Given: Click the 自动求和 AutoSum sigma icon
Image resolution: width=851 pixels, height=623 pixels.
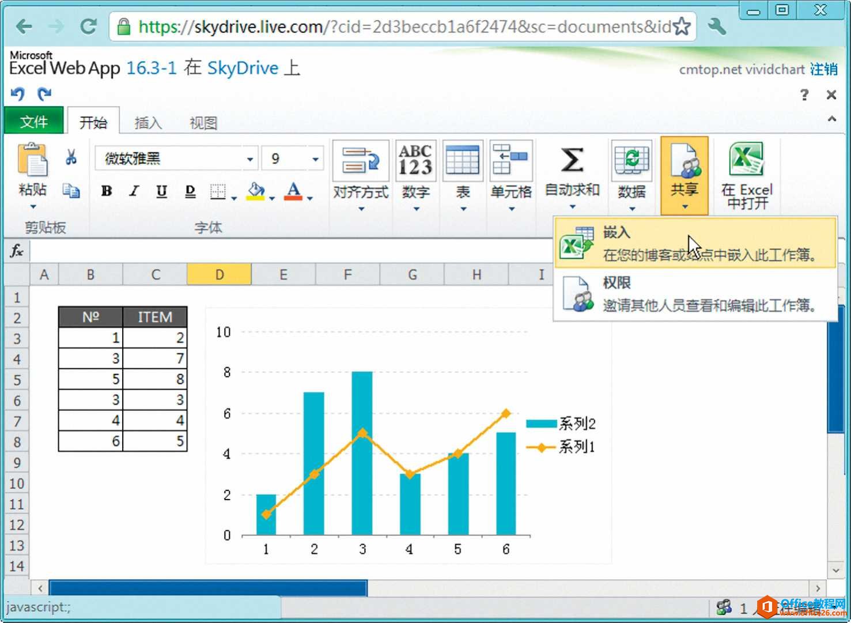Looking at the screenshot, I should (572, 160).
